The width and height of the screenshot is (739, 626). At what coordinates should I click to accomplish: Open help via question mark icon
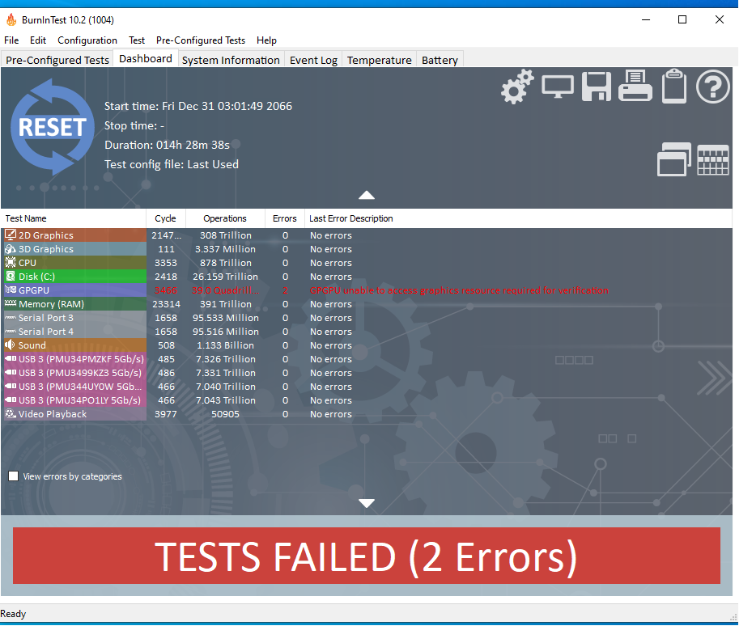[x=712, y=87]
